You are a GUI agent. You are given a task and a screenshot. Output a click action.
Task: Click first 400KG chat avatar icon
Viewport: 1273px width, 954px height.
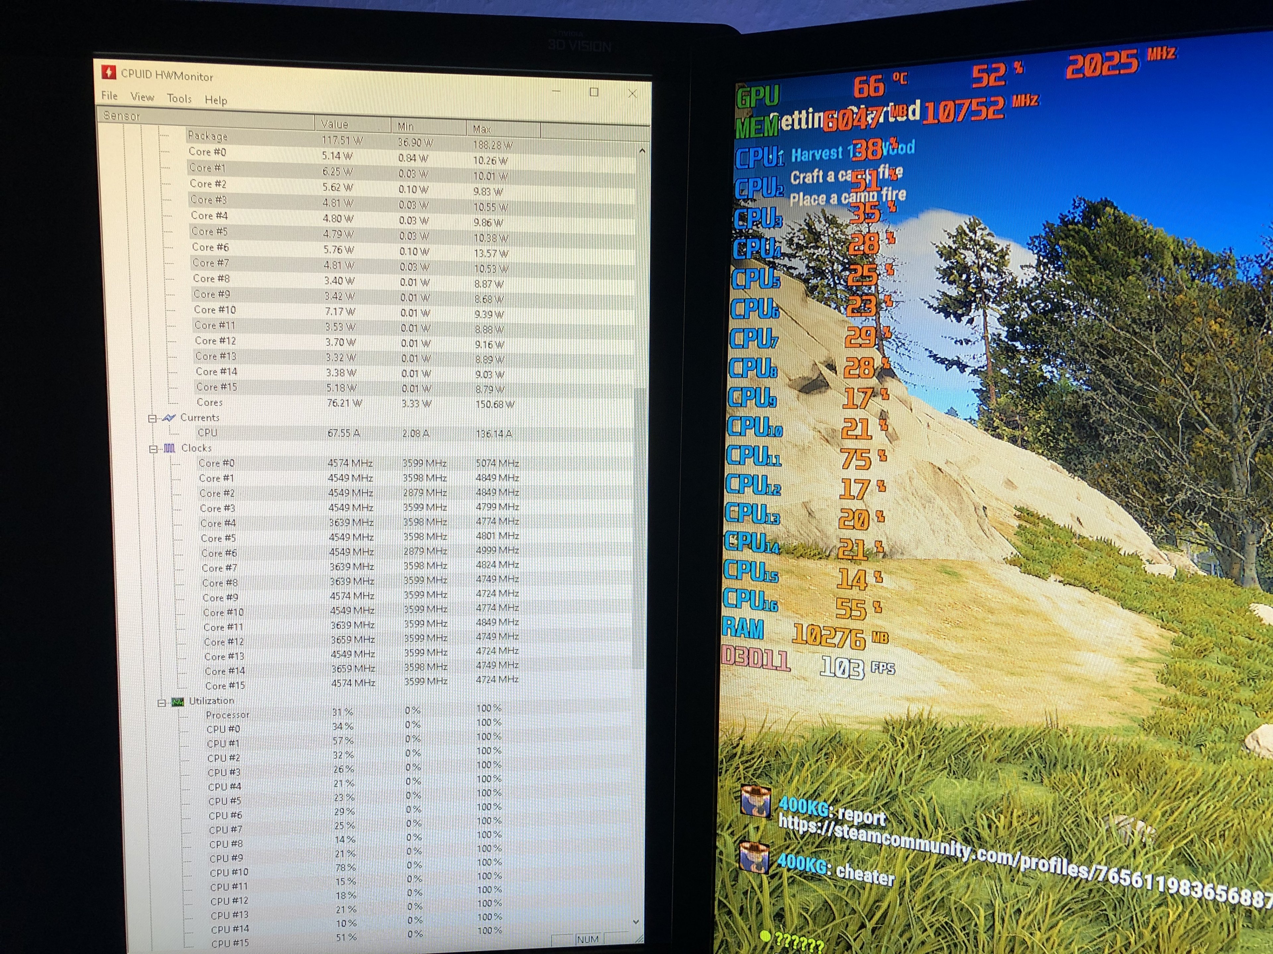[x=755, y=801]
